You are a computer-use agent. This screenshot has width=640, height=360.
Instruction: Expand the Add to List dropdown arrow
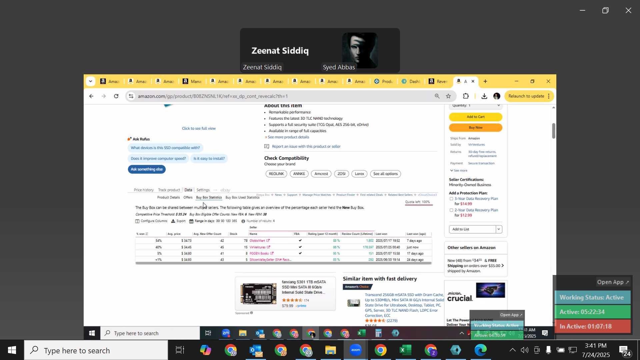(499, 229)
